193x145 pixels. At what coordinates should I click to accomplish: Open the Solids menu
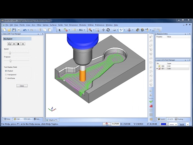coord(60,25)
